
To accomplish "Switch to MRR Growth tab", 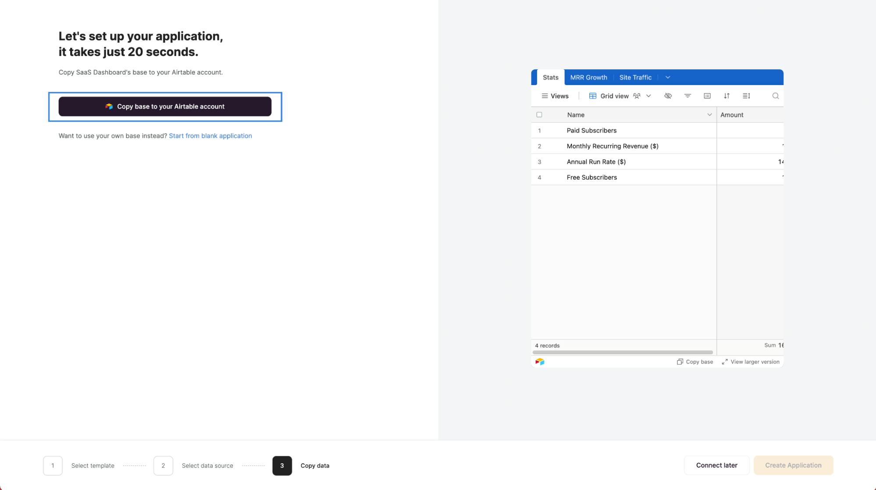I will (589, 77).
